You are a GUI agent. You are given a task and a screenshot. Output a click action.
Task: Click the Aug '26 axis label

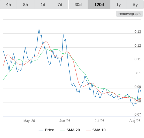(x=135, y=121)
